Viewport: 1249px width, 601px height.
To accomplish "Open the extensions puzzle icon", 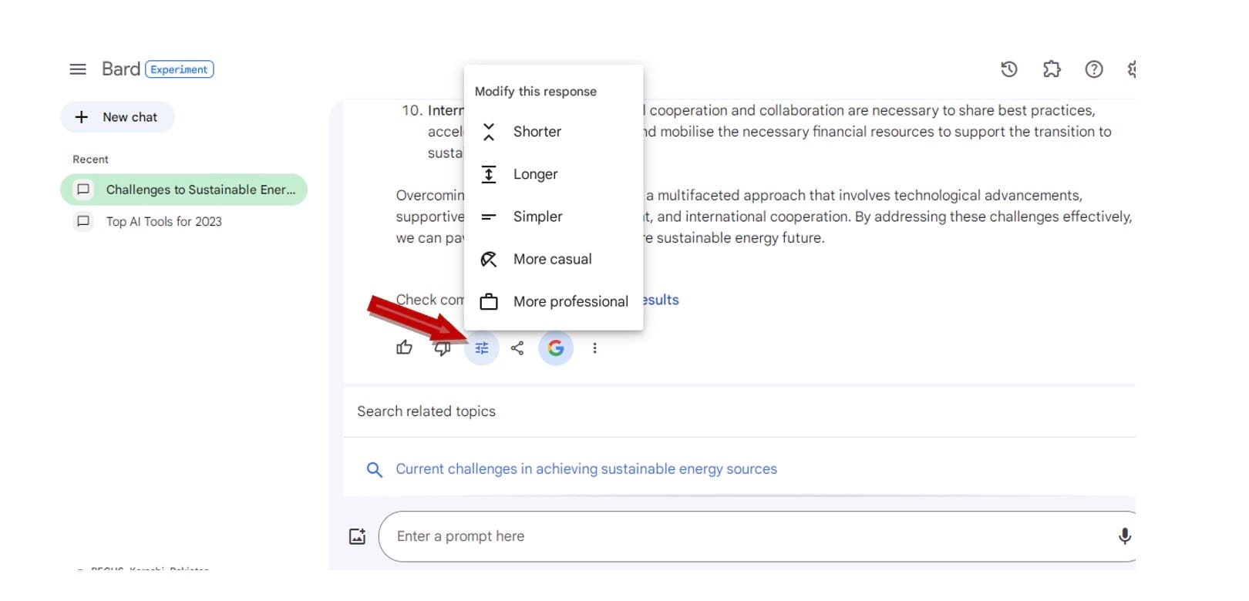I will tap(1052, 69).
